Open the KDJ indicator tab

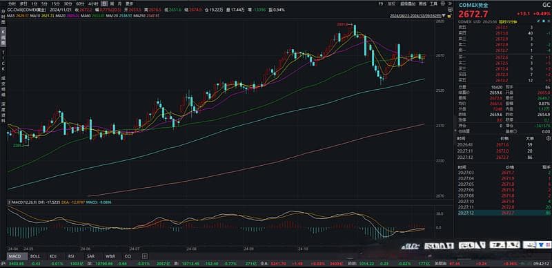pyautogui.click(x=53, y=256)
